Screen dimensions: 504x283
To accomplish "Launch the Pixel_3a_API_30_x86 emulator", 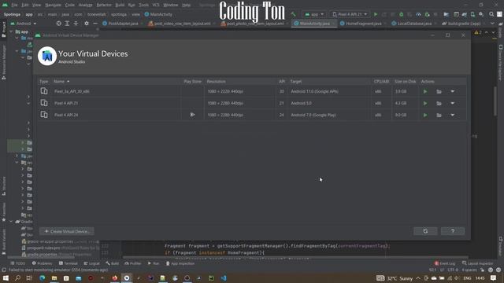I will 425,92.
